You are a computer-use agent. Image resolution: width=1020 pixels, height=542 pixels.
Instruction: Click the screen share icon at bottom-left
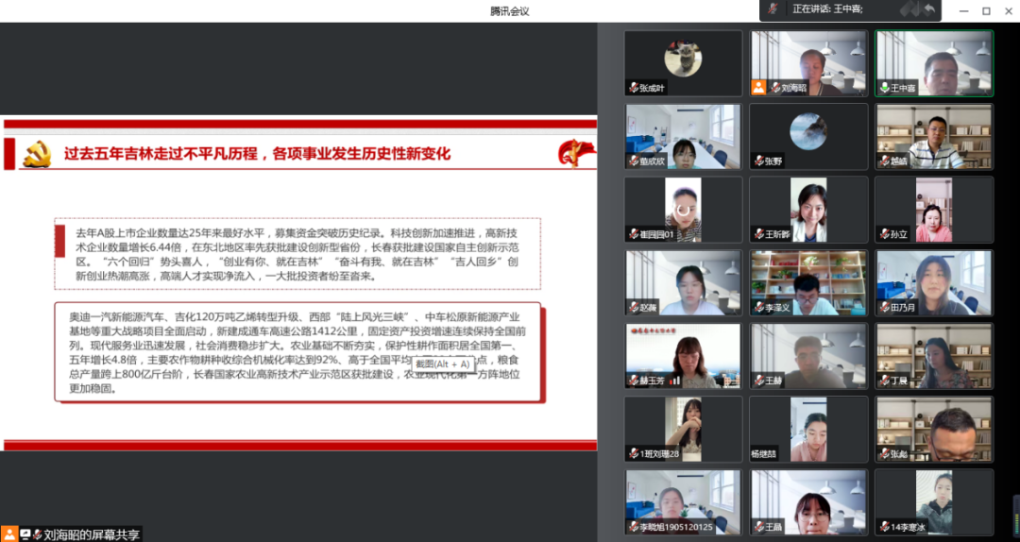[x=25, y=534]
